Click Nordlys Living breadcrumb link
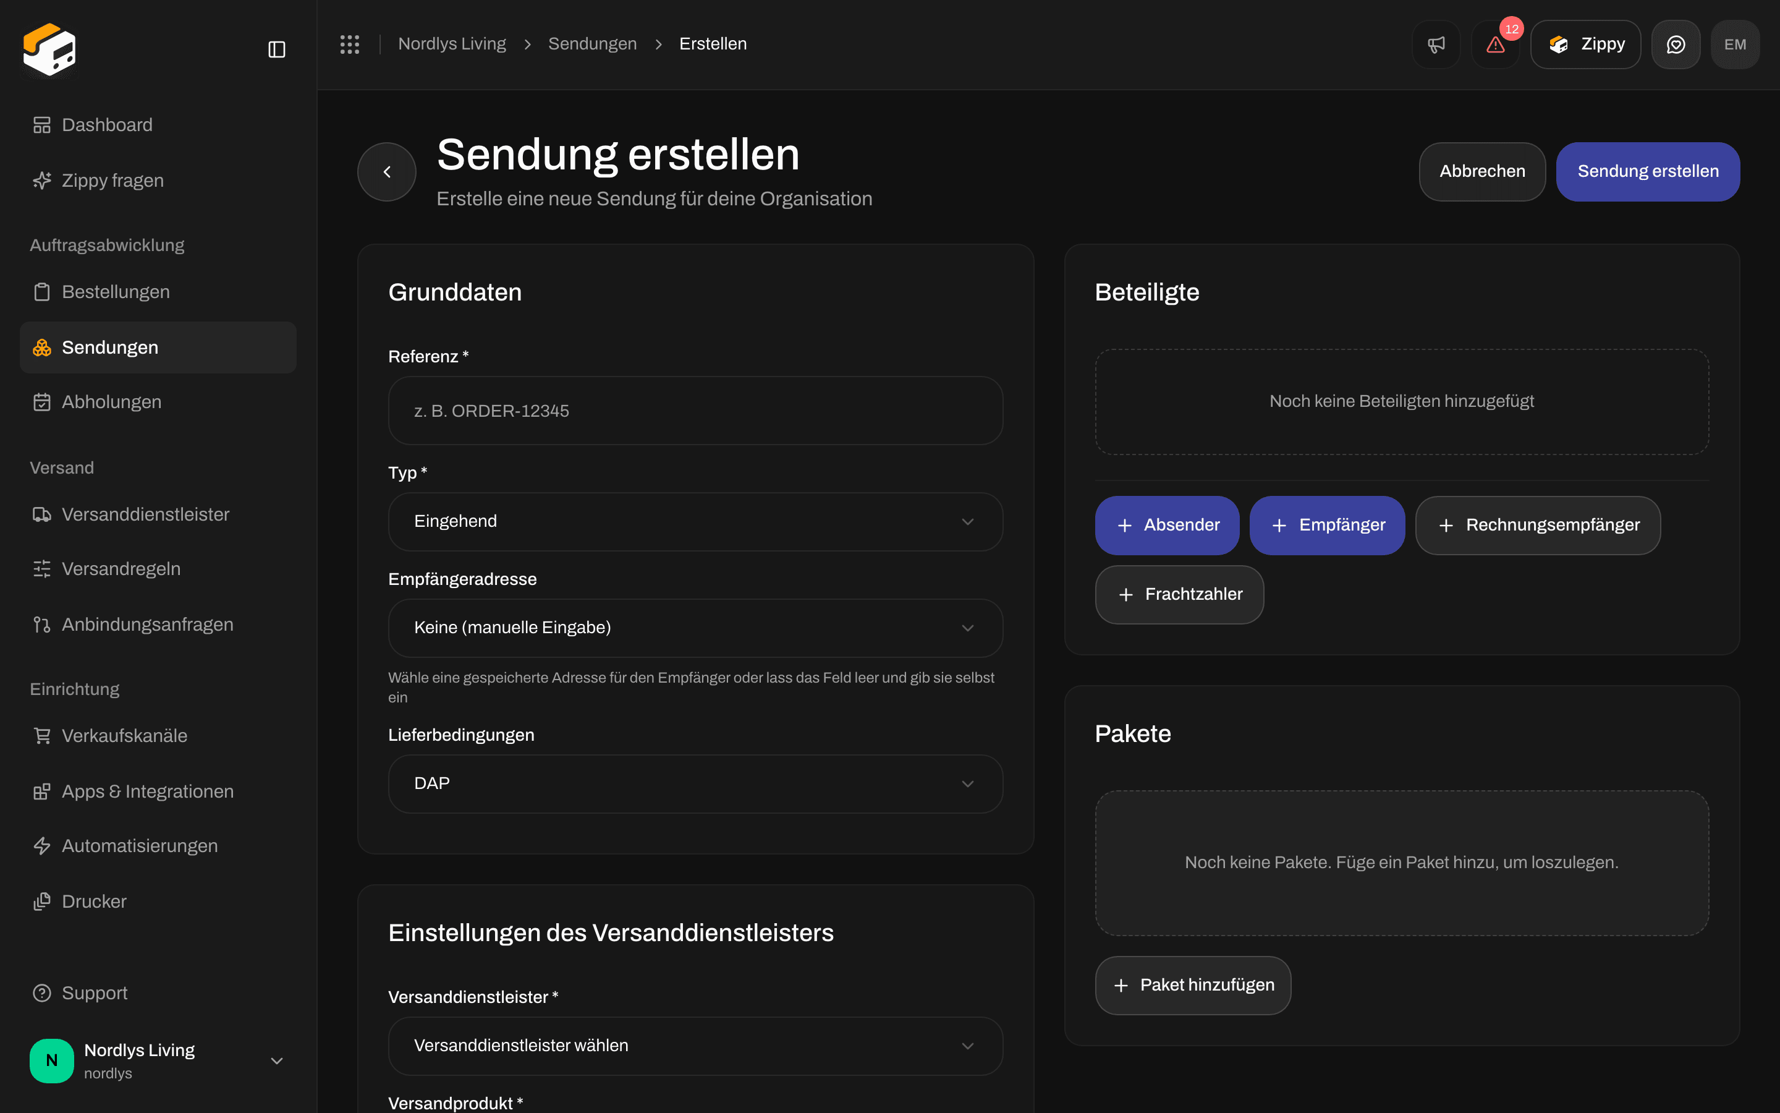 click(x=452, y=44)
